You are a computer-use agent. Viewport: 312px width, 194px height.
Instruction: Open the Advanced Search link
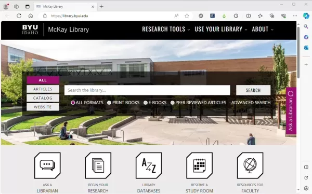[x=251, y=103]
